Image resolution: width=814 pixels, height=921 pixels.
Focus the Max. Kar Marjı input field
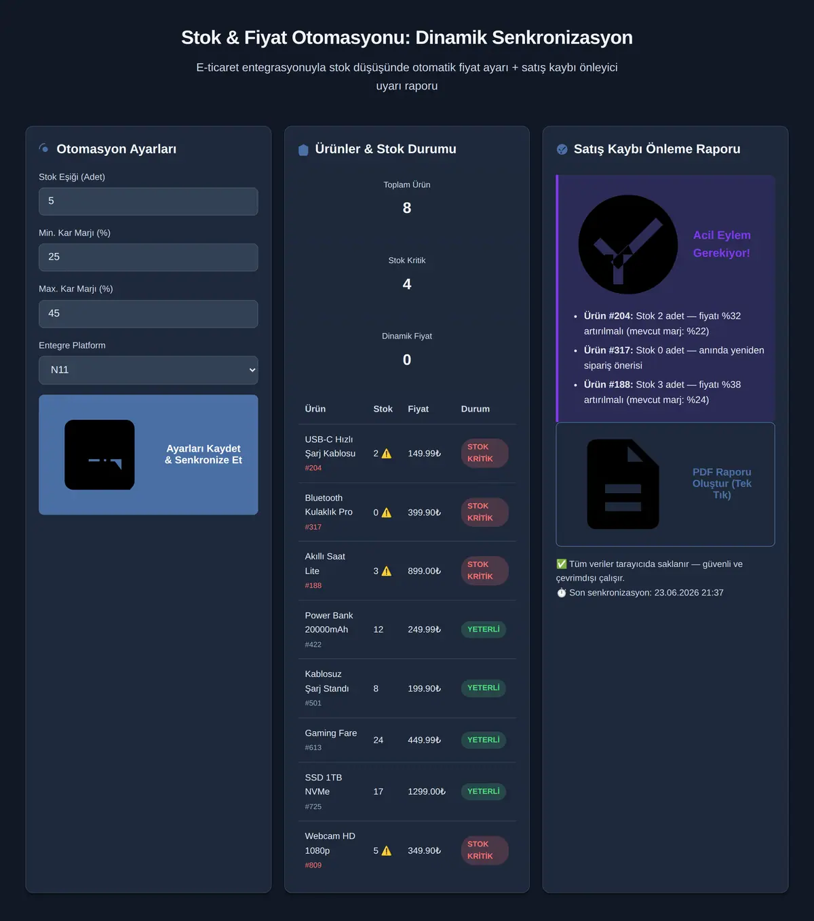[149, 314]
